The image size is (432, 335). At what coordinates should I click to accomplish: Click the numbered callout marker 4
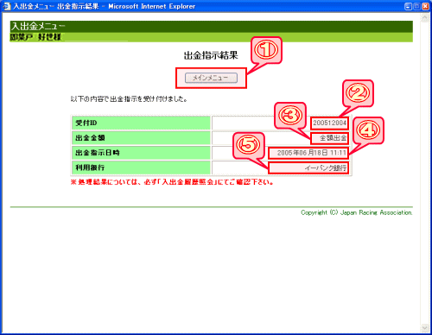coord(368,130)
